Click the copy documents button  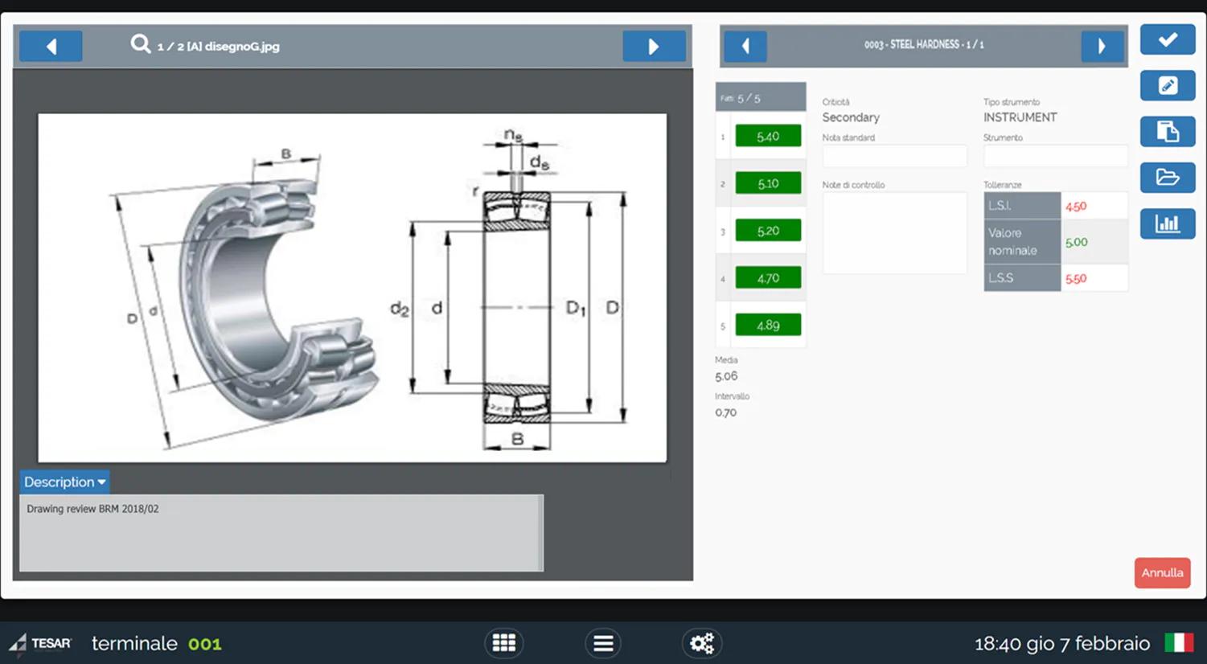[1168, 131]
